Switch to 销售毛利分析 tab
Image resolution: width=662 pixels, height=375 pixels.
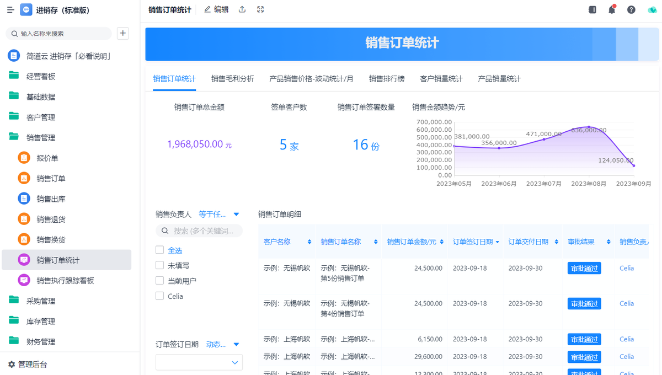(232, 79)
